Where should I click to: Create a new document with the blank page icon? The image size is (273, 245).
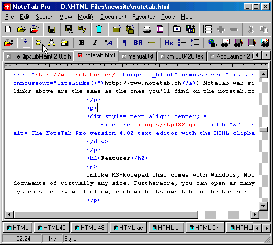pyautogui.click(x=8, y=29)
